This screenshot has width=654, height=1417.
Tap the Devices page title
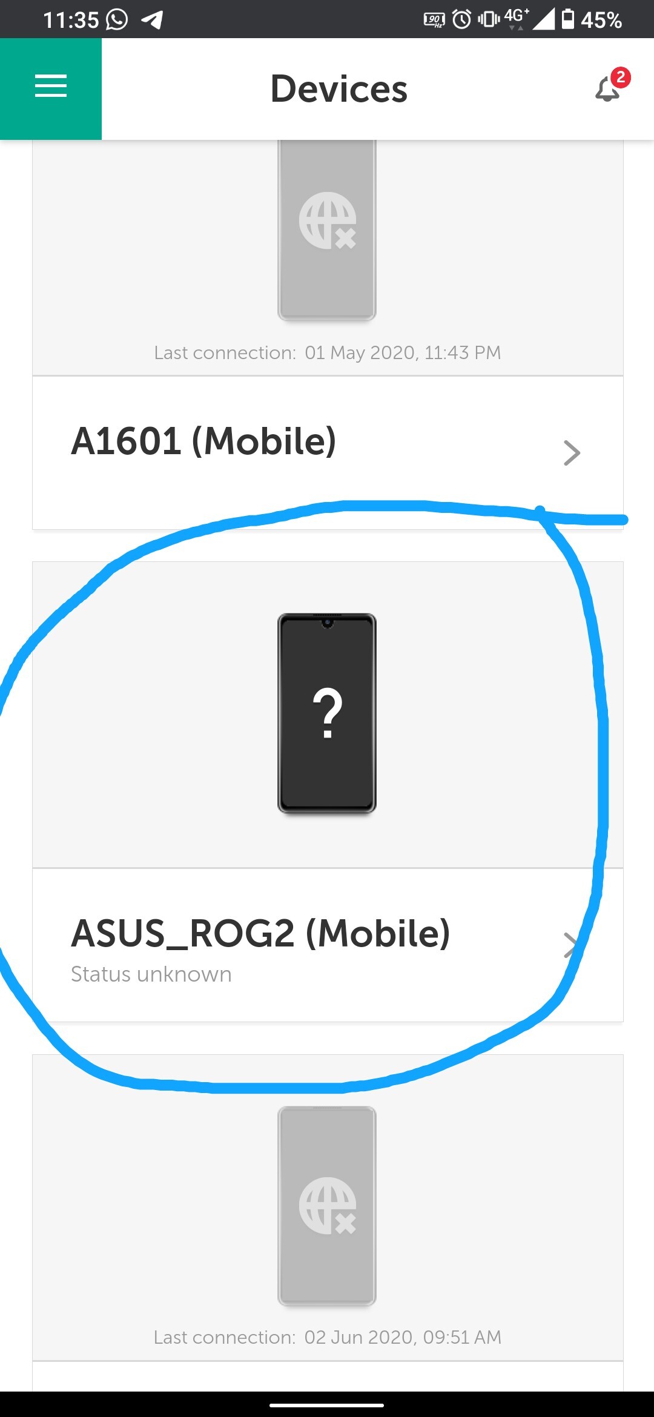339,89
